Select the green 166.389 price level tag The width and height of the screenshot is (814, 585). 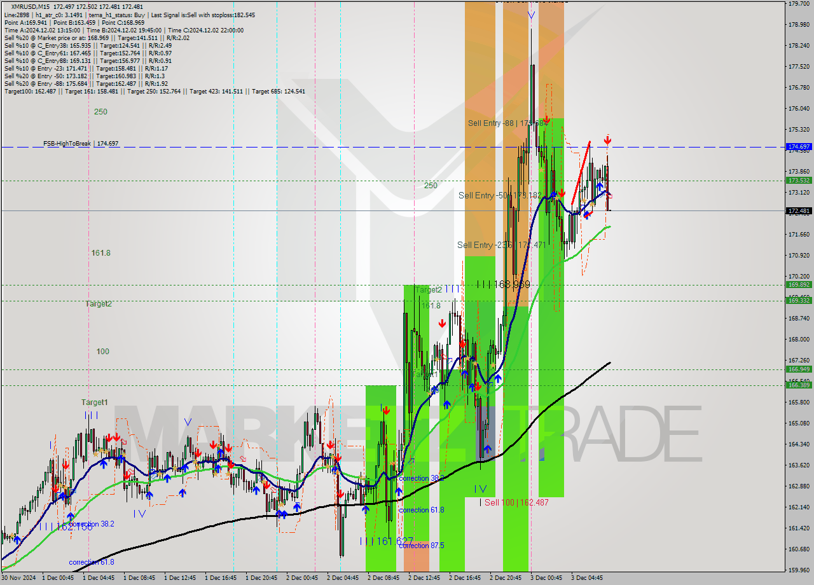[x=799, y=385]
